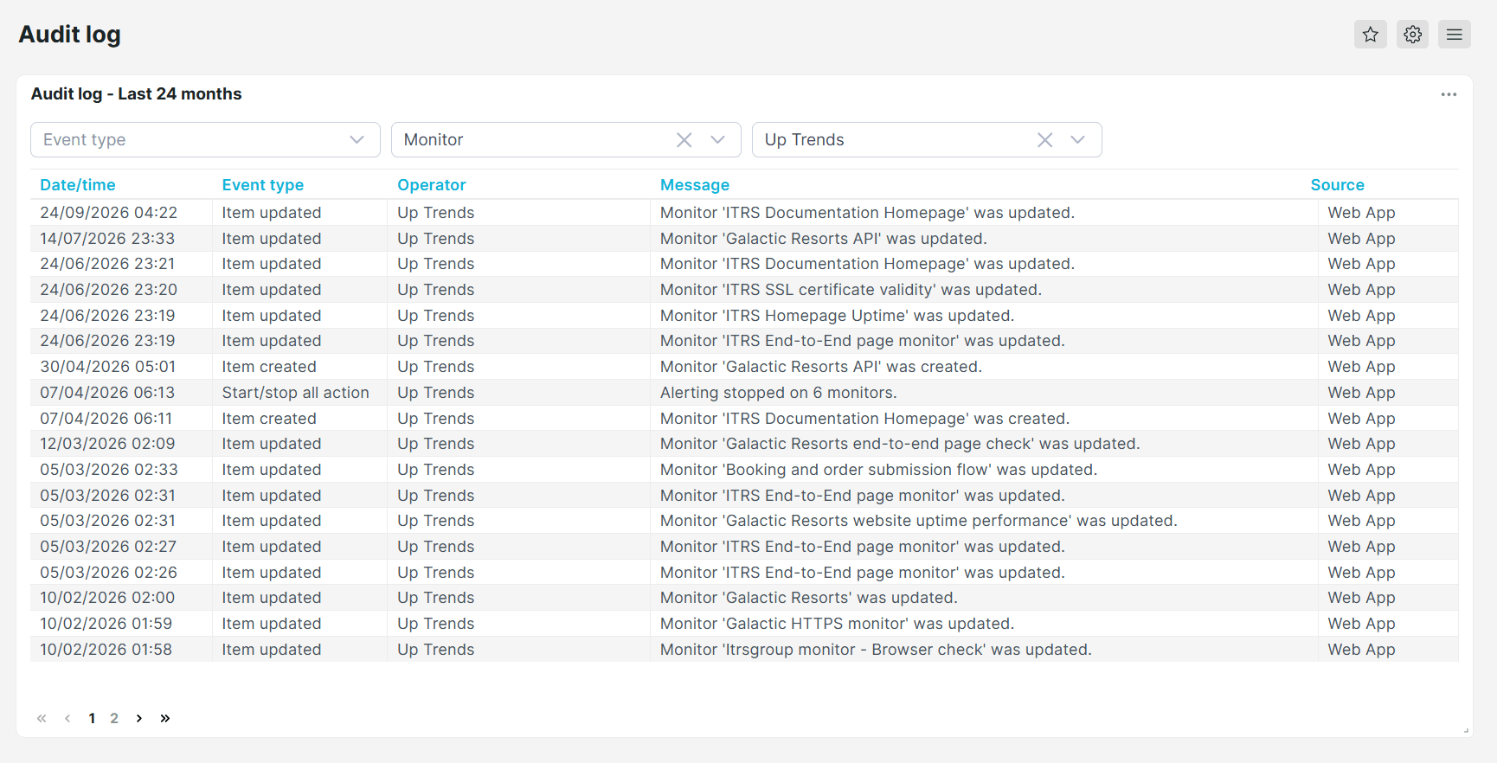This screenshot has width=1497, height=763.
Task: Go to the first page
Action: (42, 718)
